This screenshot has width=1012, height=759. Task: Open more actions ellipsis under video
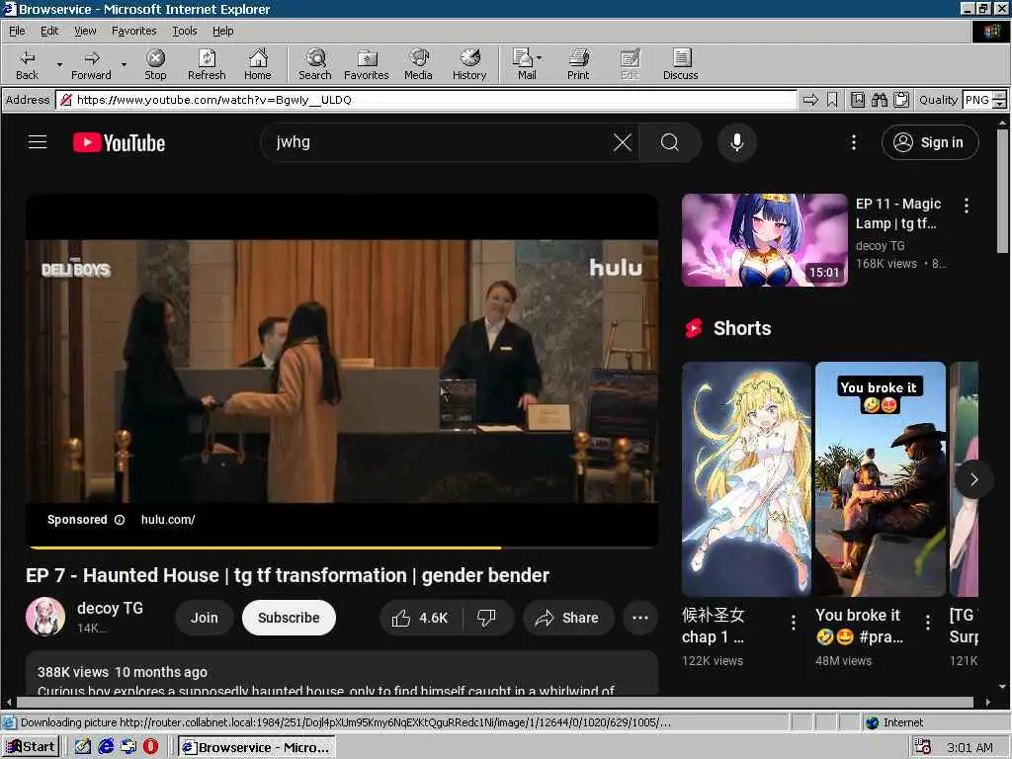[639, 618]
